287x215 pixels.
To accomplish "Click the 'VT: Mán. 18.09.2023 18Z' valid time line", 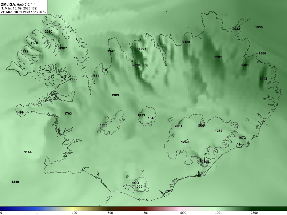I will (23, 12).
